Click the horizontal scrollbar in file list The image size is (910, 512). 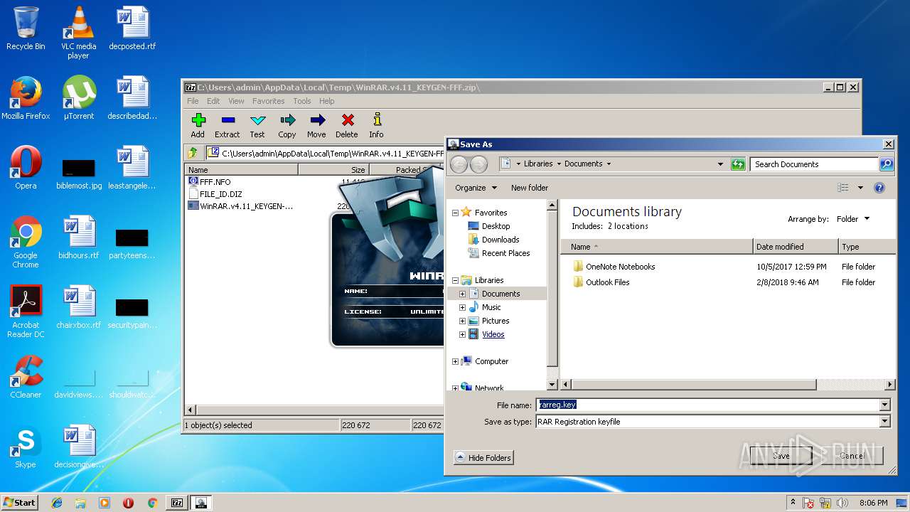click(693, 385)
